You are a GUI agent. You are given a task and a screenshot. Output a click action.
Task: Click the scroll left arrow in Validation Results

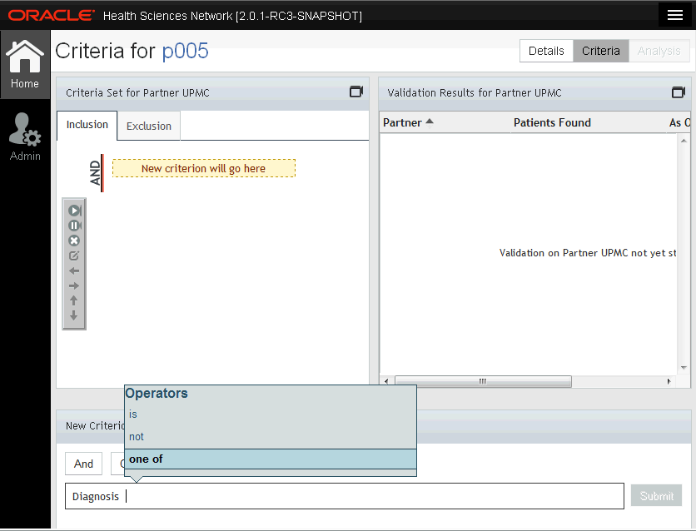[386, 381]
